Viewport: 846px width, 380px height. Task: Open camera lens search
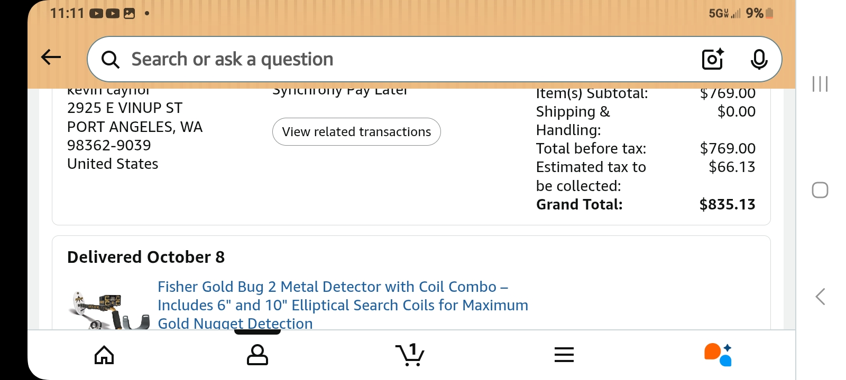[x=712, y=59]
